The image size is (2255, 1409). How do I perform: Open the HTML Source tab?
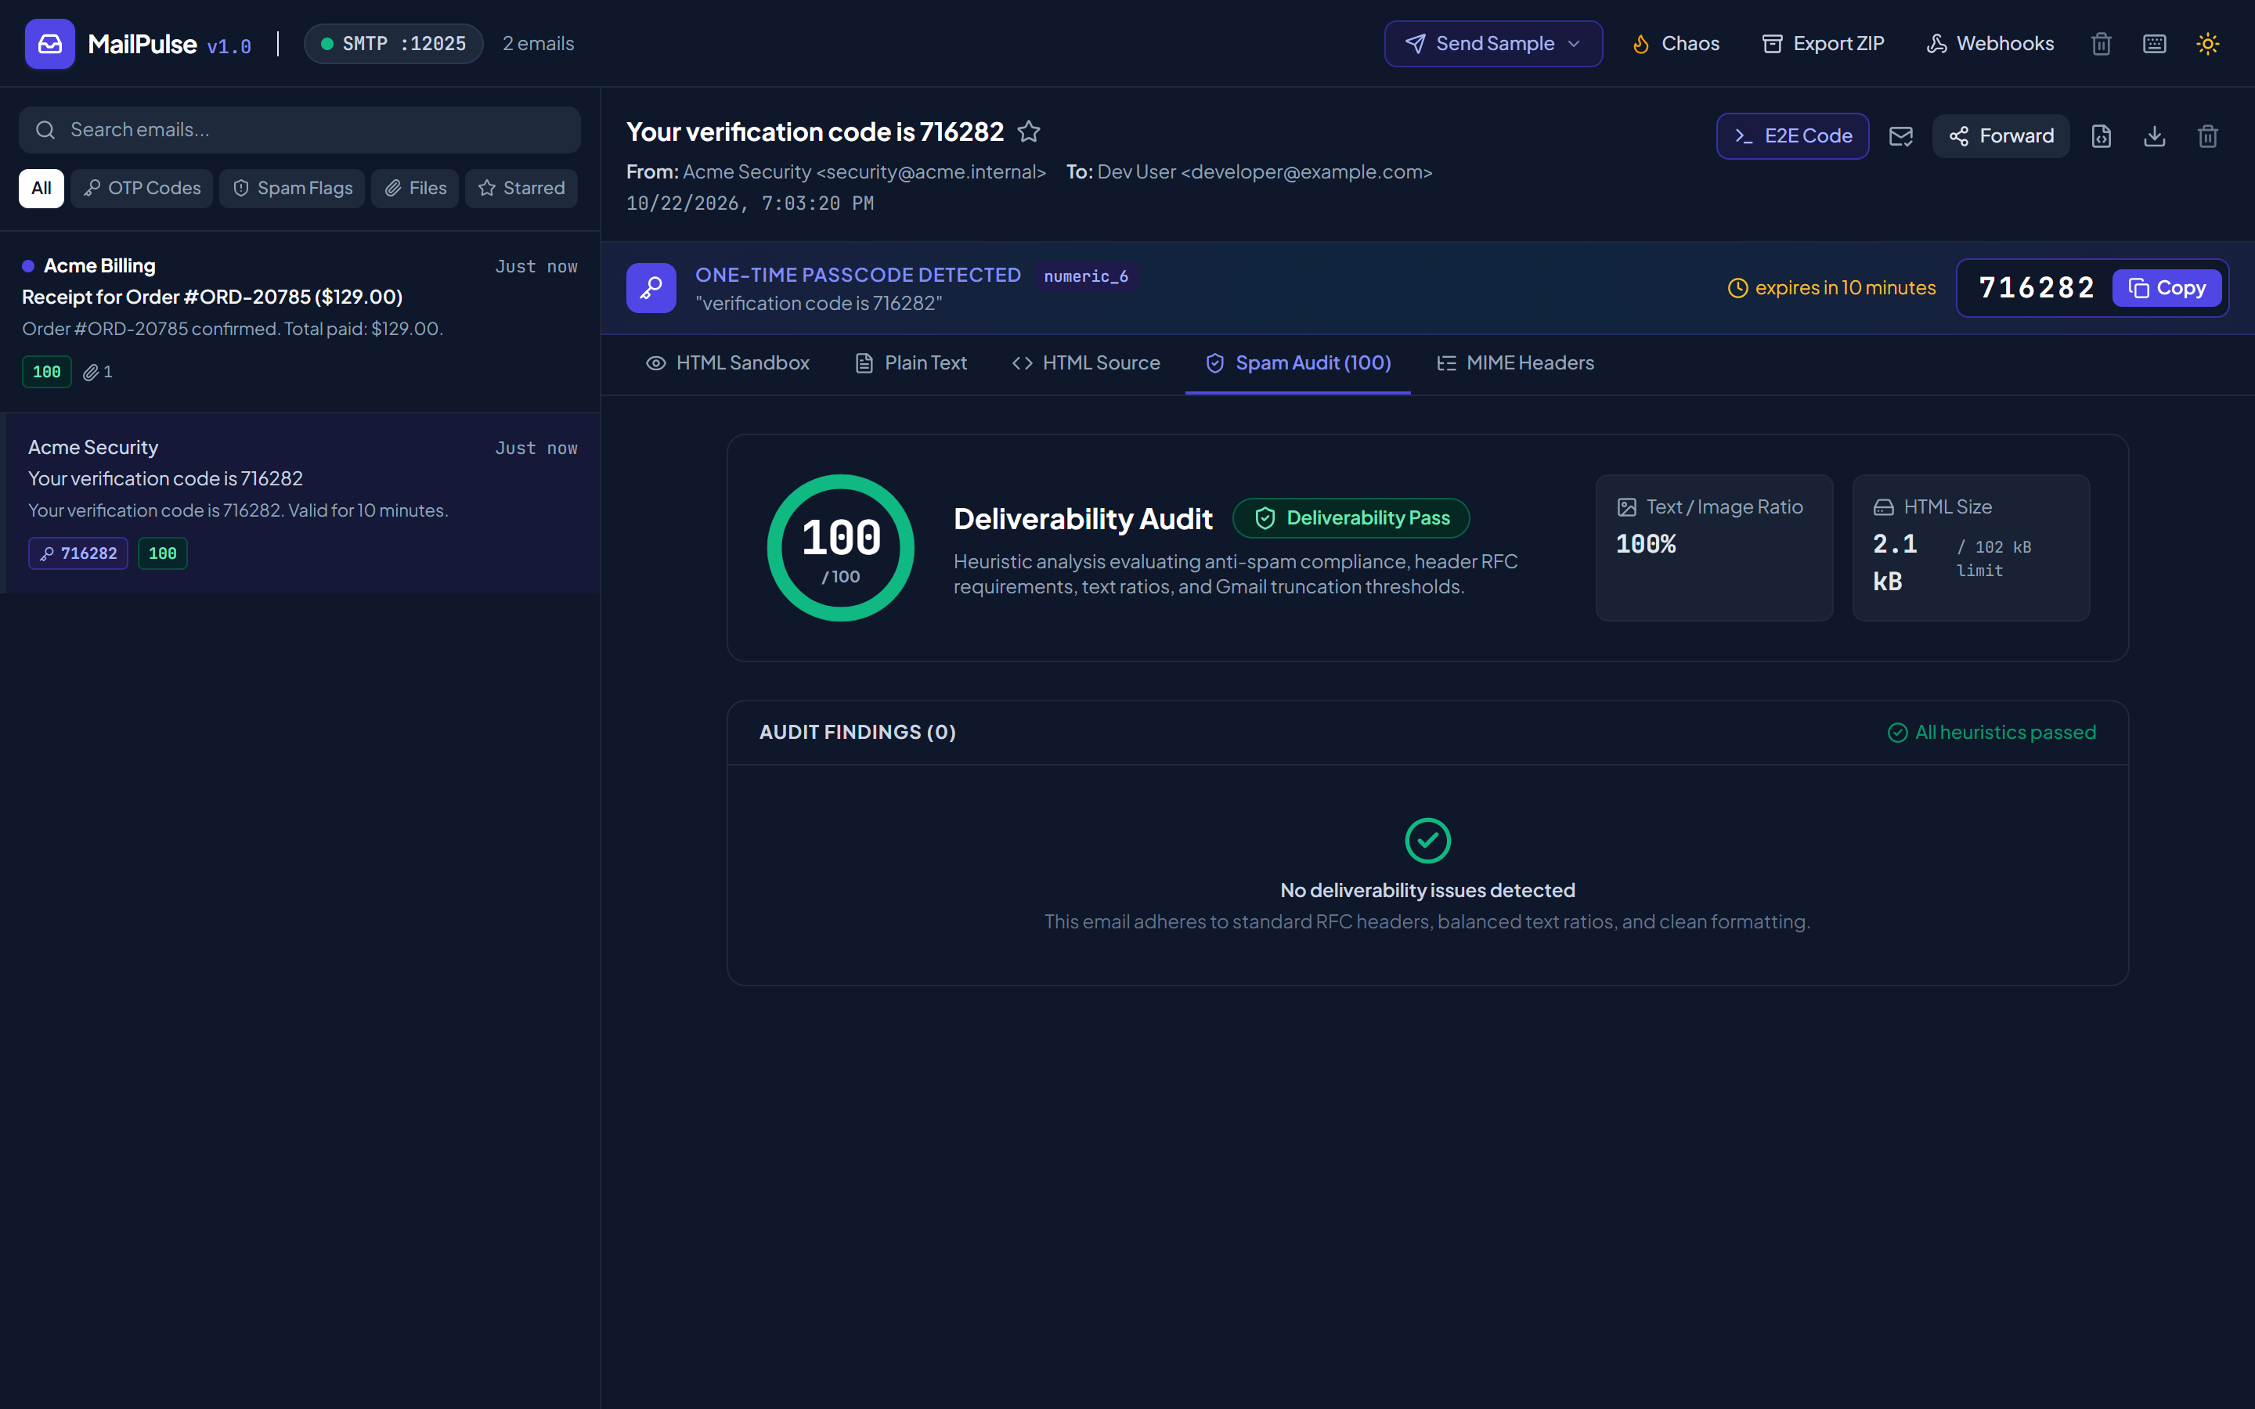point(1085,363)
